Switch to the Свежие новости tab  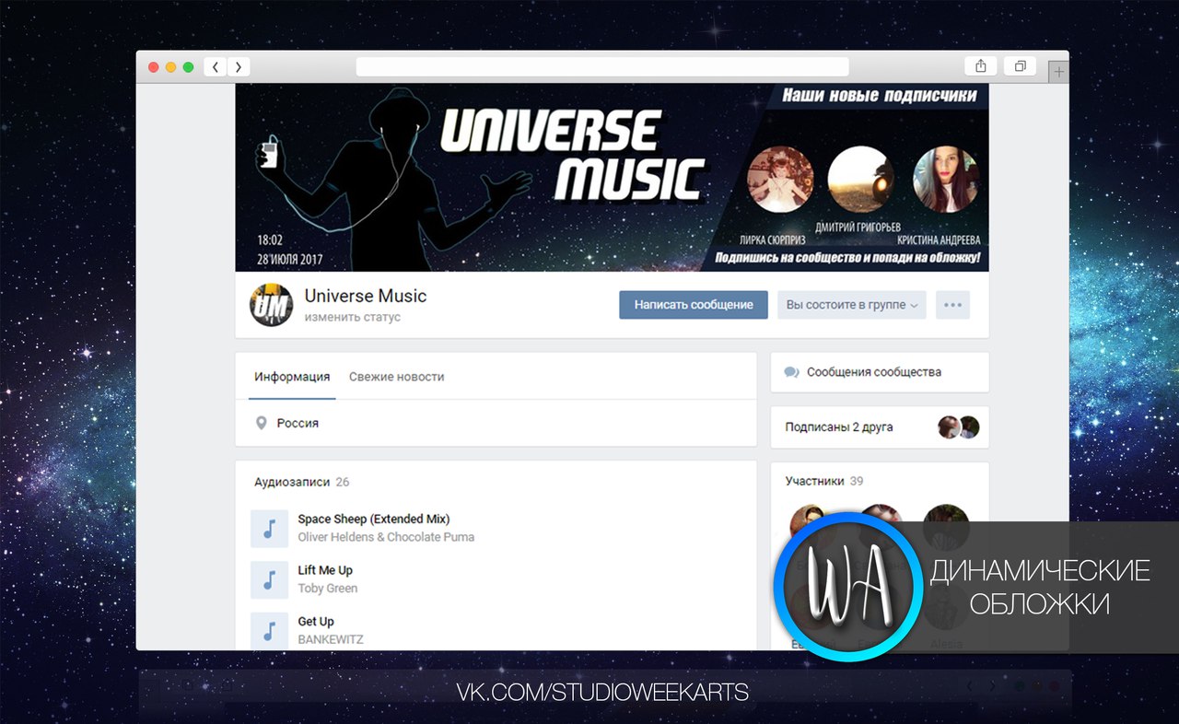click(x=396, y=377)
